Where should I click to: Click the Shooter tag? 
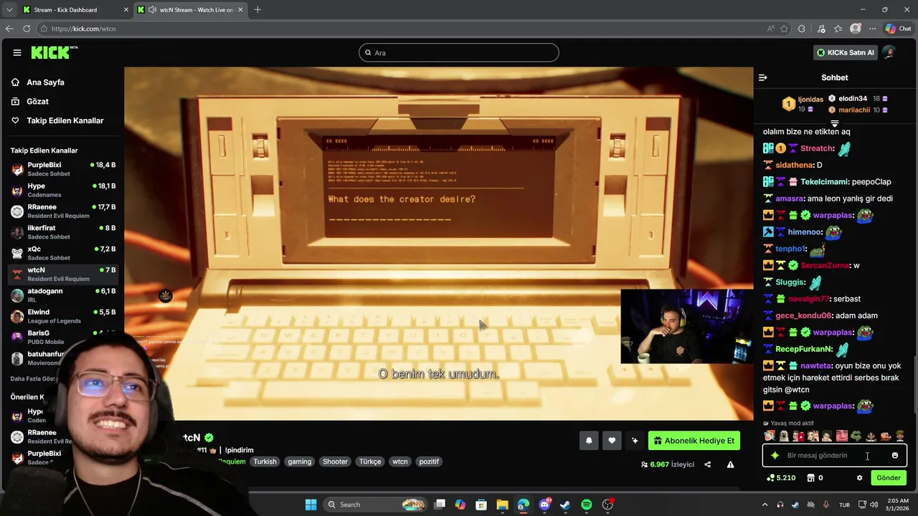pos(335,462)
